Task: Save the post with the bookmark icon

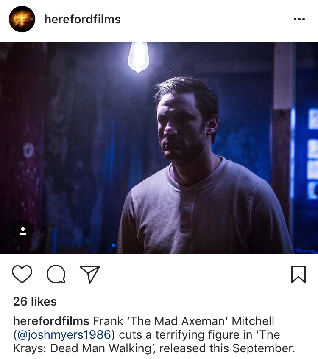Action: pyautogui.click(x=298, y=274)
